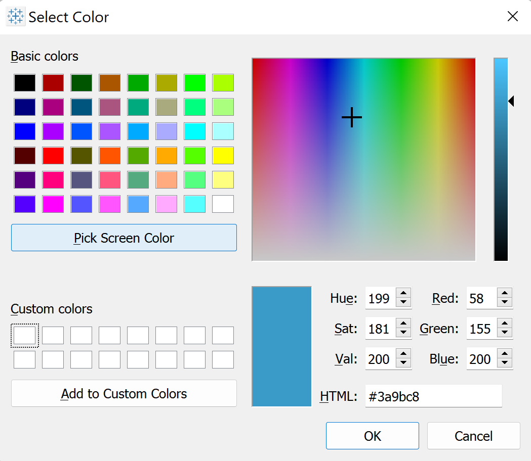Viewport: 531px width, 461px height.
Task: Select the black basic color swatch
Action: click(x=25, y=83)
